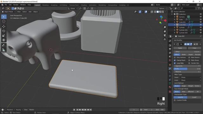This screenshot has width=203, height=114.
Task: Hide Cube.002 with its eye icon
Action: (x=200, y=25)
